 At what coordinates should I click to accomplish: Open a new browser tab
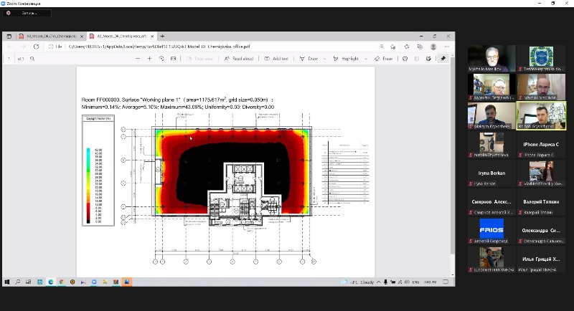[x=163, y=36]
